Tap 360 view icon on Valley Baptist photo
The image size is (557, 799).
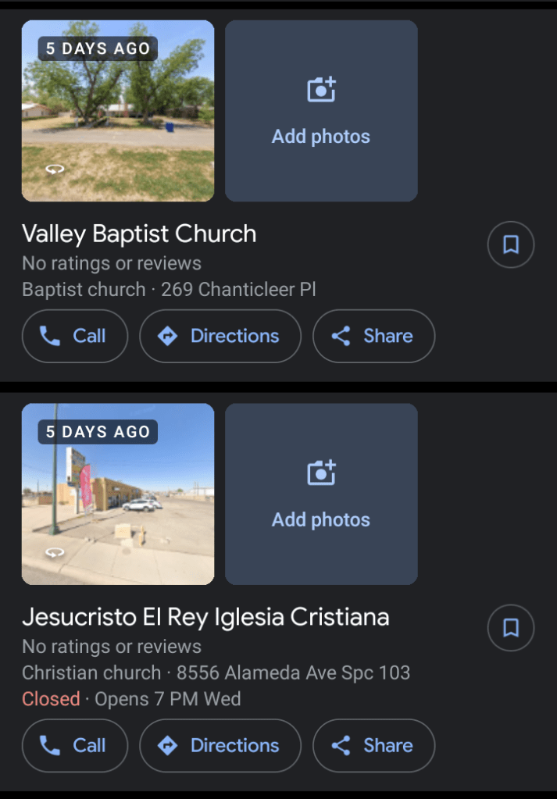pyautogui.click(x=54, y=169)
